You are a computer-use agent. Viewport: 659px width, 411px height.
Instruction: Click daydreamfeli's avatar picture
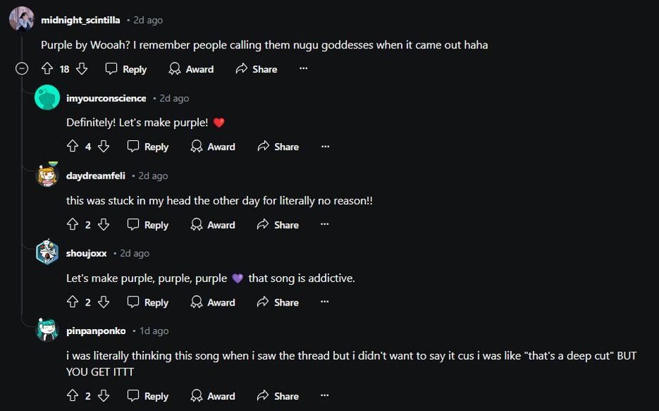(48, 175)
